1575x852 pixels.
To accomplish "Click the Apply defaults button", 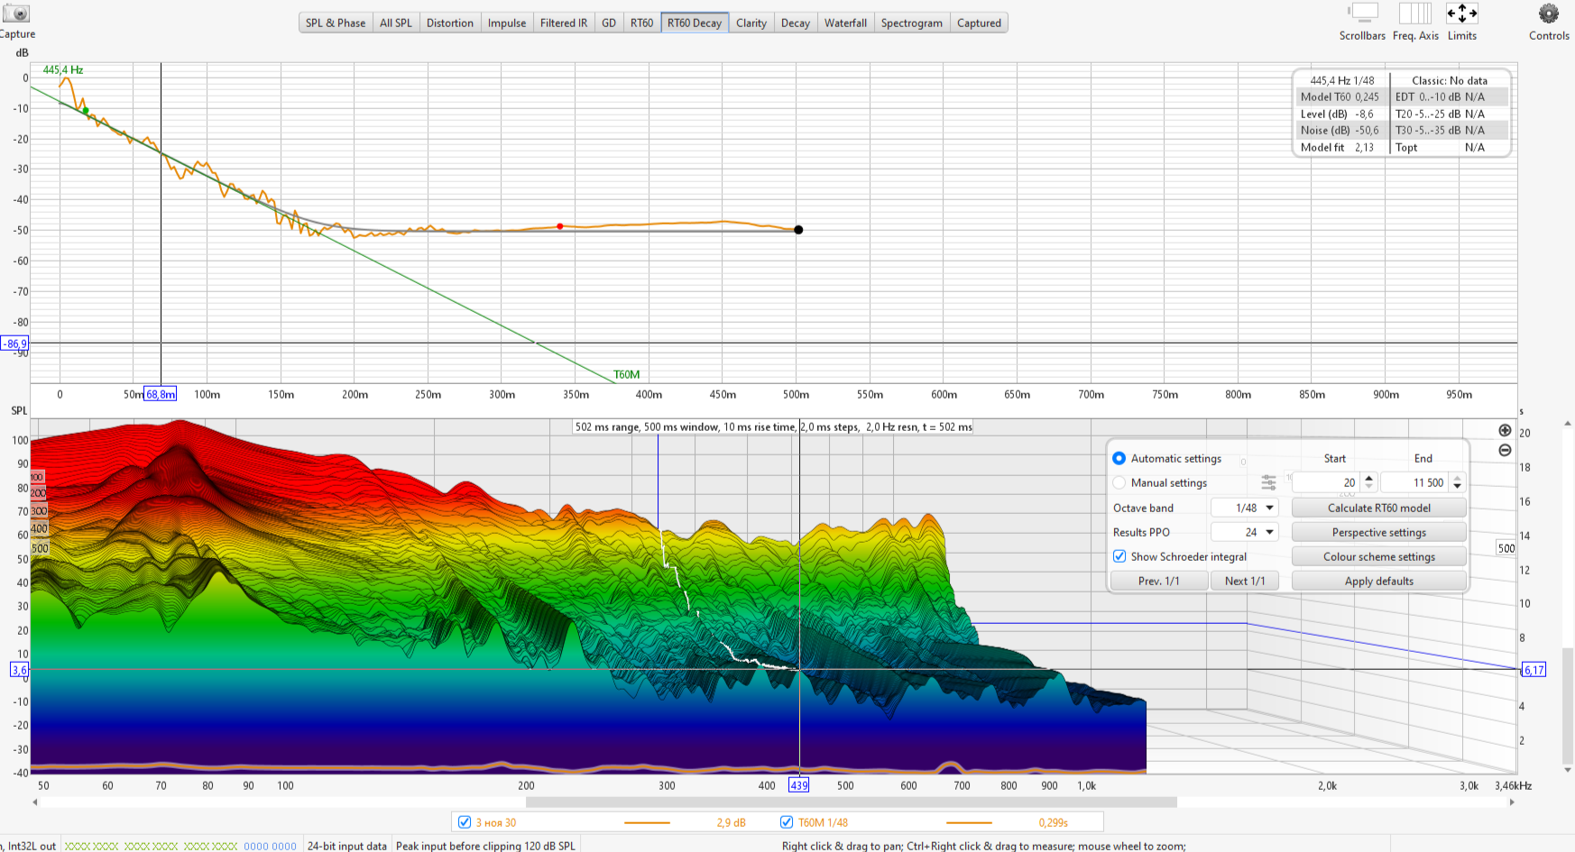I will tap(1378, 582).
